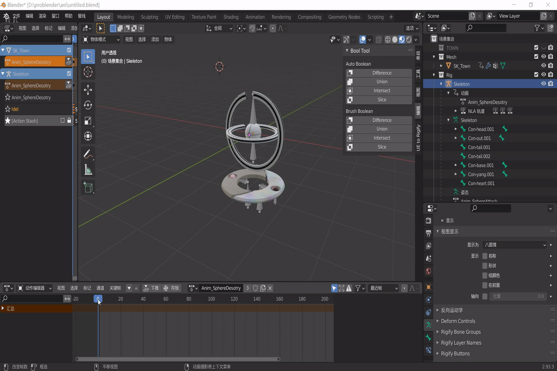Toggle only-selected filter arrow in action editor
This screenshot has height=371, width=557.
(x=334, y=288)
